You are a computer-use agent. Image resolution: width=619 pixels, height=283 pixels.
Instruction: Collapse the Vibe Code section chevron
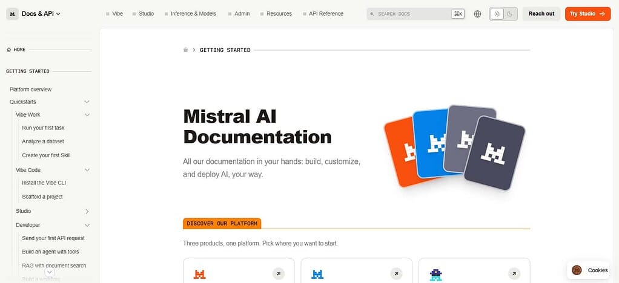tap(87, 170)
